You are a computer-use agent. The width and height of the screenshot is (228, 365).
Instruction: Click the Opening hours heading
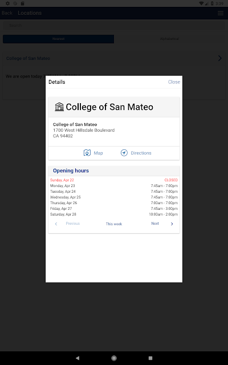(x=71, y=171)
